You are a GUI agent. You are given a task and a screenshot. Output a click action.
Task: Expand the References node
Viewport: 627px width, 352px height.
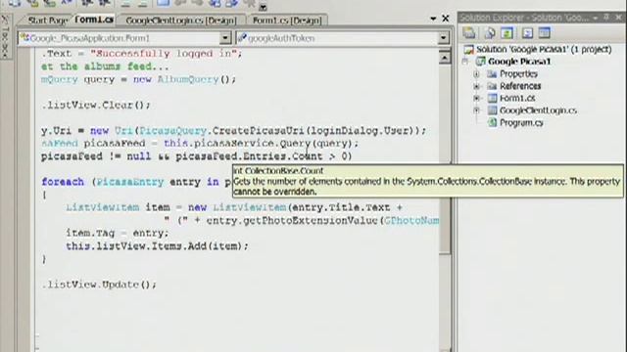(x=476, y=86)
